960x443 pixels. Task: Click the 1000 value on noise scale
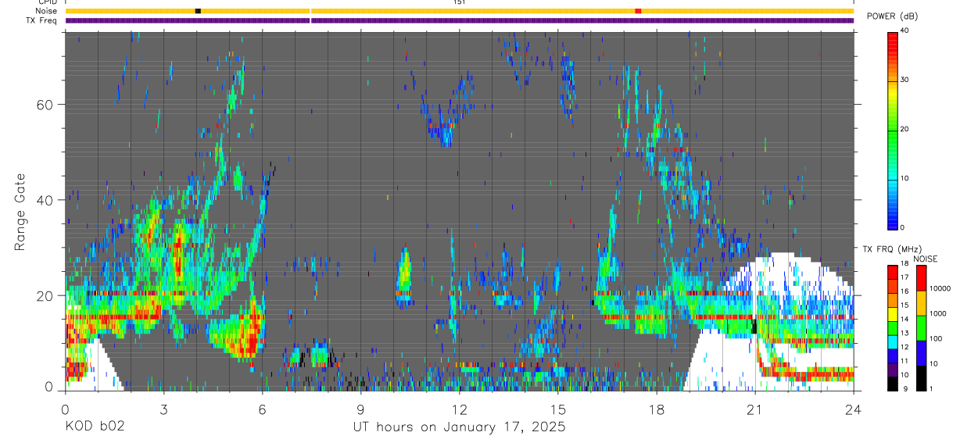tap(937, 314)
